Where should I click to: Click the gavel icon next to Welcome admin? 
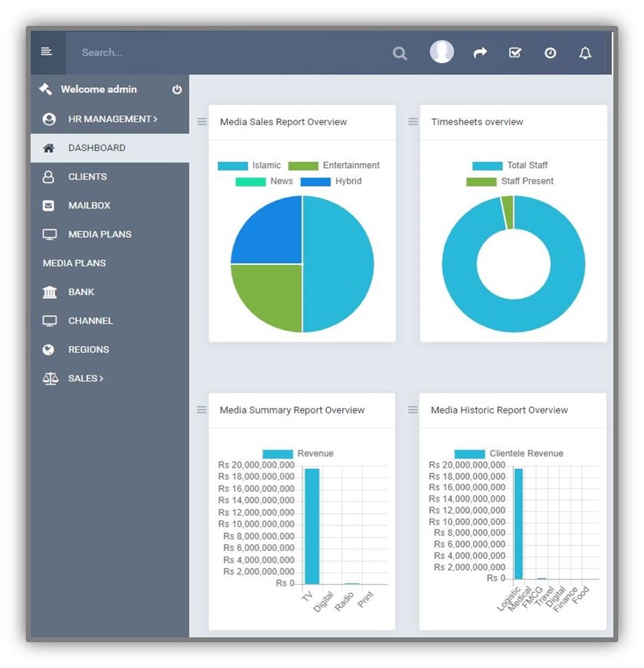(x=45, y=89)
